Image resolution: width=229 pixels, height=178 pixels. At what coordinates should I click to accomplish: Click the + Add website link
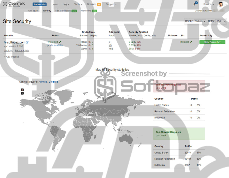click(x=11, y=57)
